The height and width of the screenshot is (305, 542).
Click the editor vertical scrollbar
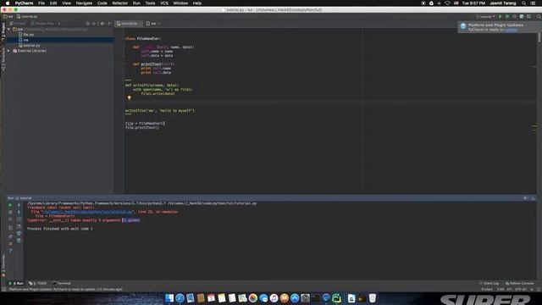[539, 37]
